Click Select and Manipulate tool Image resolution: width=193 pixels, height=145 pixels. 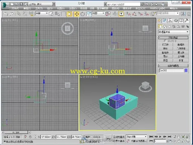(x=115, y=14)
